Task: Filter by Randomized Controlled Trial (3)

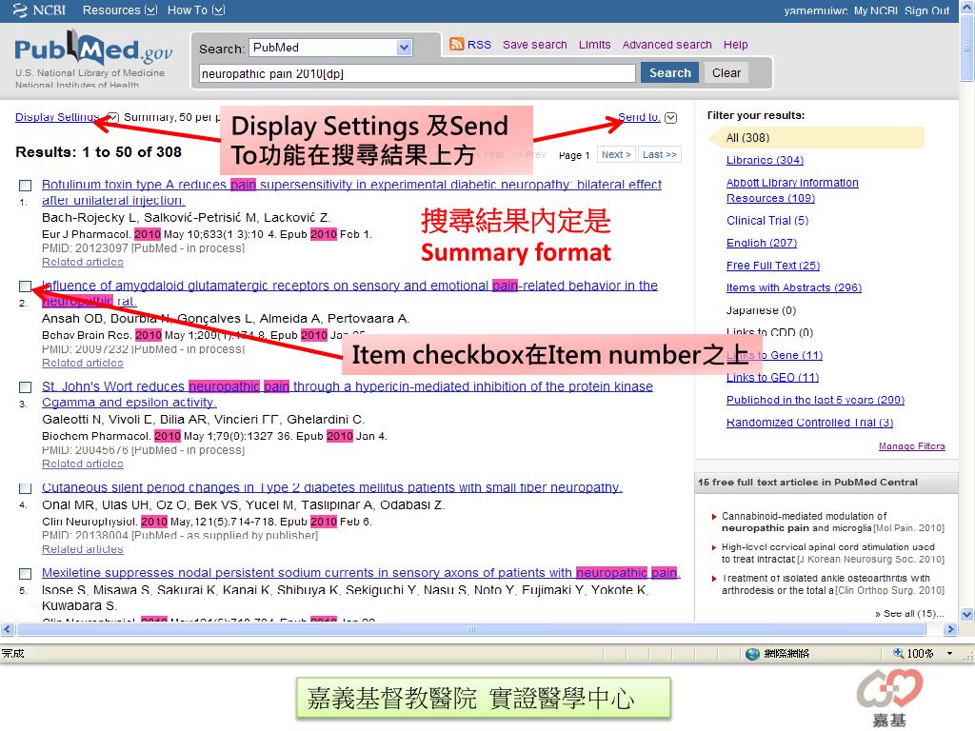Action: (809, 422)
